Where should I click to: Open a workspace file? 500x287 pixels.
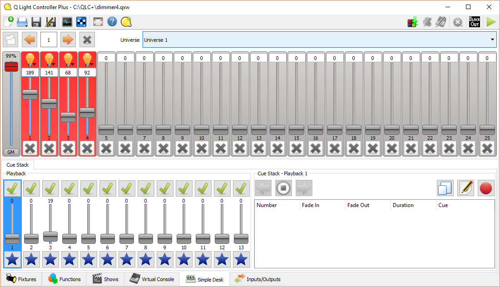22,22
